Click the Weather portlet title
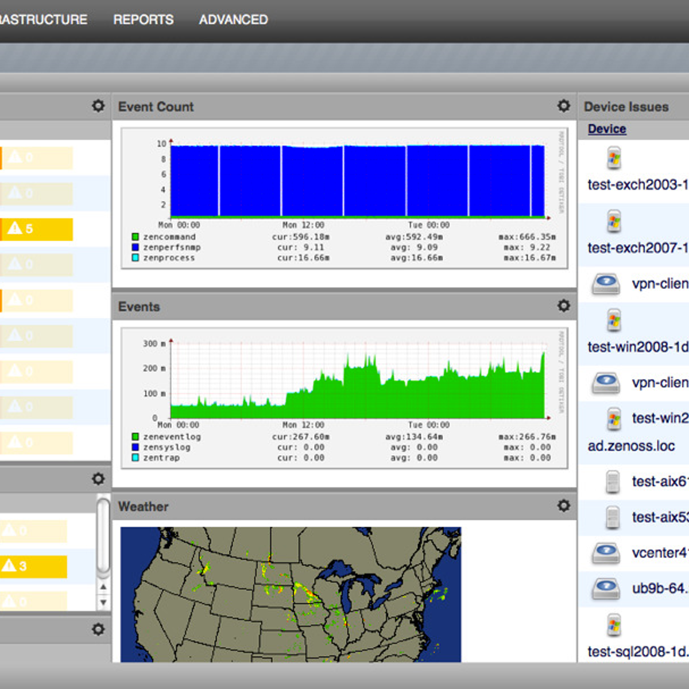This screenshot has height=689, width=689. tap(143, 506)
